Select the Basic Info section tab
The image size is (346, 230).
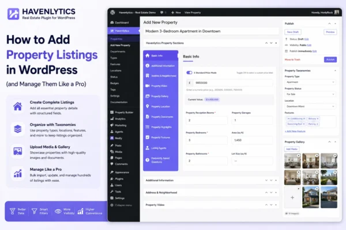pos(161,56)
